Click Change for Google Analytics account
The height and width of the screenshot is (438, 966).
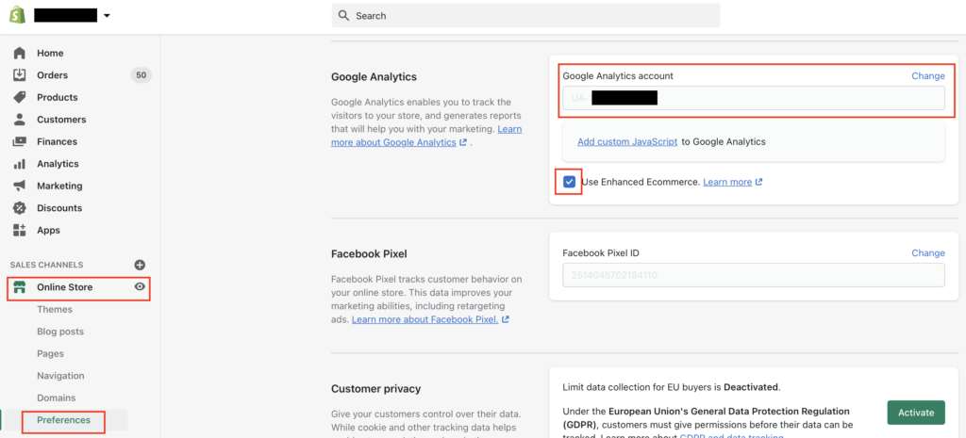tap(928, 75)
